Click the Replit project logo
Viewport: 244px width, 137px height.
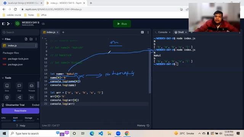18,24
